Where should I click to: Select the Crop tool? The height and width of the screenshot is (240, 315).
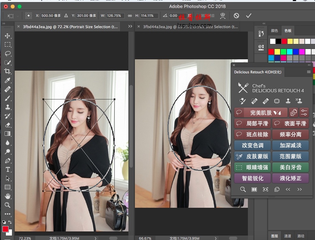tap(7, 71)
